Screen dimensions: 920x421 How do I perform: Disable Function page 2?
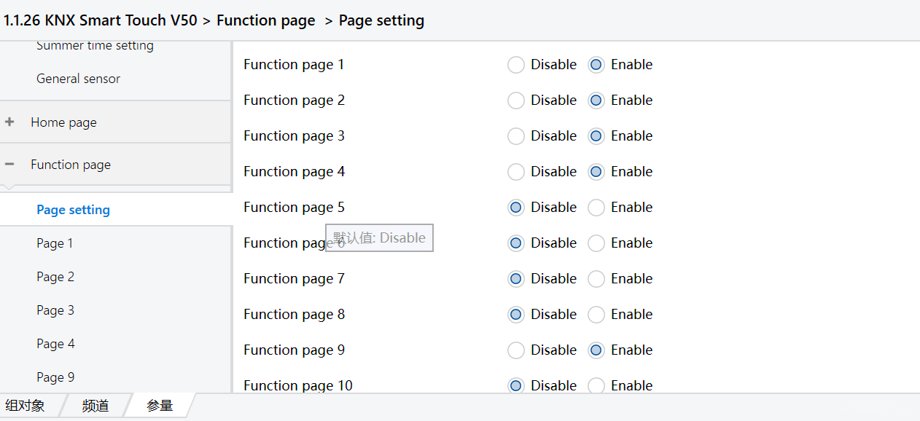pos(516,101)
